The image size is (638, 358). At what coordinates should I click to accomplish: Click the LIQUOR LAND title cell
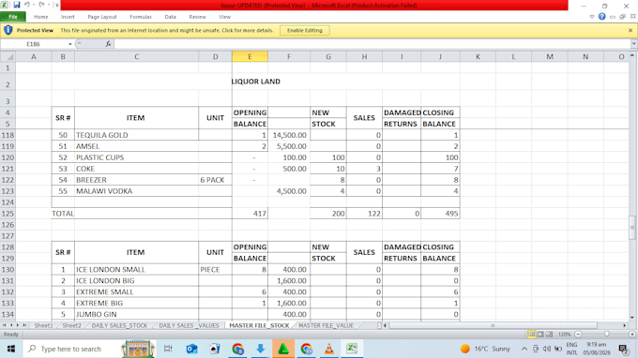(x=255, y=82)
